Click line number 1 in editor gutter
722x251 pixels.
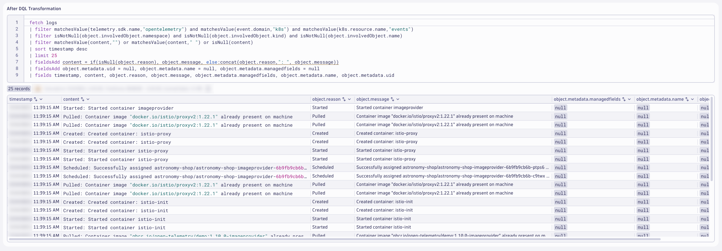coord(17,22)
